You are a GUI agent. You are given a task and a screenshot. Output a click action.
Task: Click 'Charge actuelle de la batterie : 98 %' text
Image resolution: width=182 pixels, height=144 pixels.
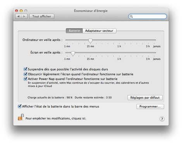click(x=50, y=98)
